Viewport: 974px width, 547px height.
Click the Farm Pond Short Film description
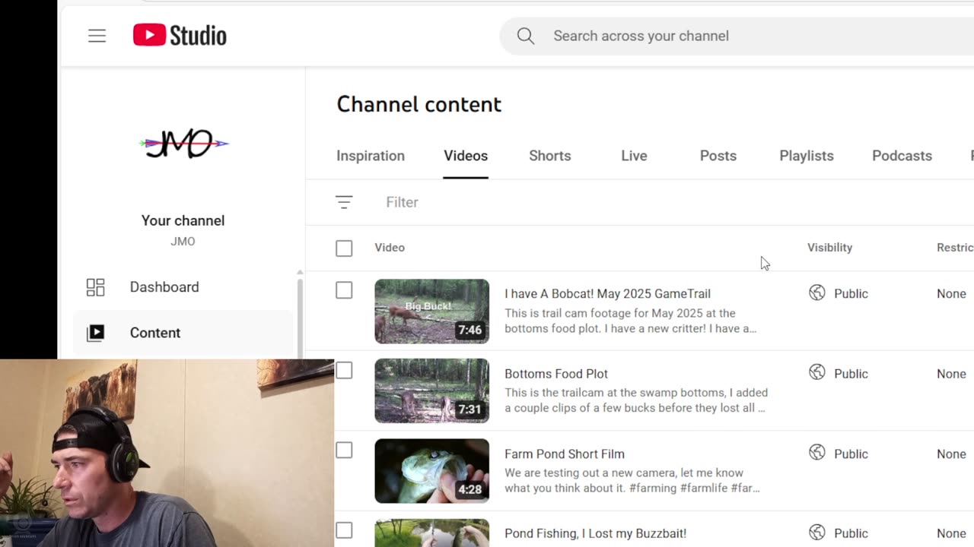coord(632,480)
